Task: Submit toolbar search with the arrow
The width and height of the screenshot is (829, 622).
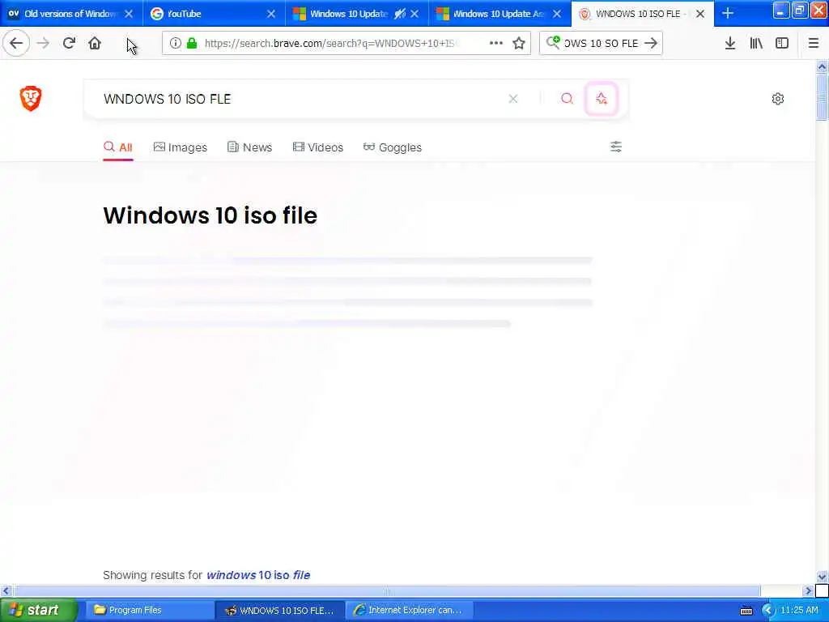Action: coord(652,43)
